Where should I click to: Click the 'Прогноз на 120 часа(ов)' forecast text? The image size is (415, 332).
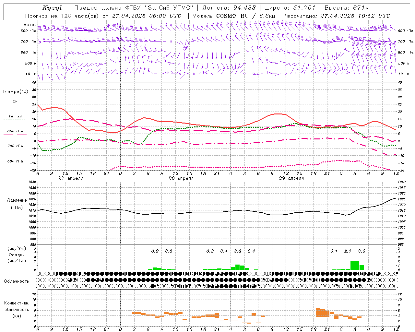[x=63, y=16]
